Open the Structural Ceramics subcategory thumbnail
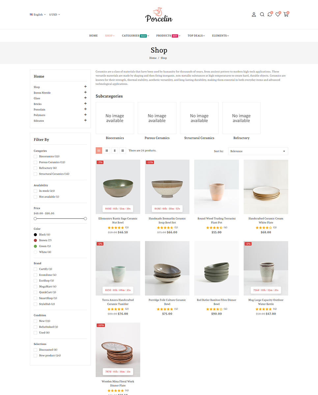This screenshot has width=318, height=395. click(199, 118)
